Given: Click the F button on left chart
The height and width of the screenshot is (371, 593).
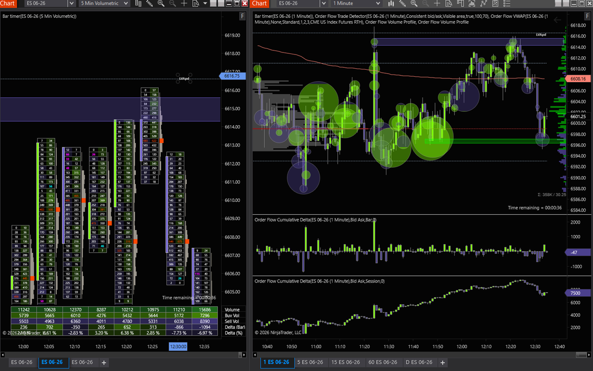Looking at the screenshot, I should click(242, 16).
